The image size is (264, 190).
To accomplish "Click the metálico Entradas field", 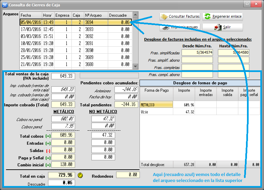I will (x=63, y=143).
